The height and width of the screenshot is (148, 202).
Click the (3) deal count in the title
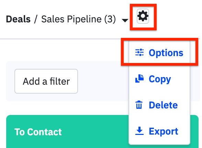110,19
